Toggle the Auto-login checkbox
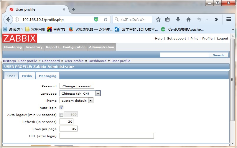This screenshot has height=148, width=237. click(x=61, y=108)
